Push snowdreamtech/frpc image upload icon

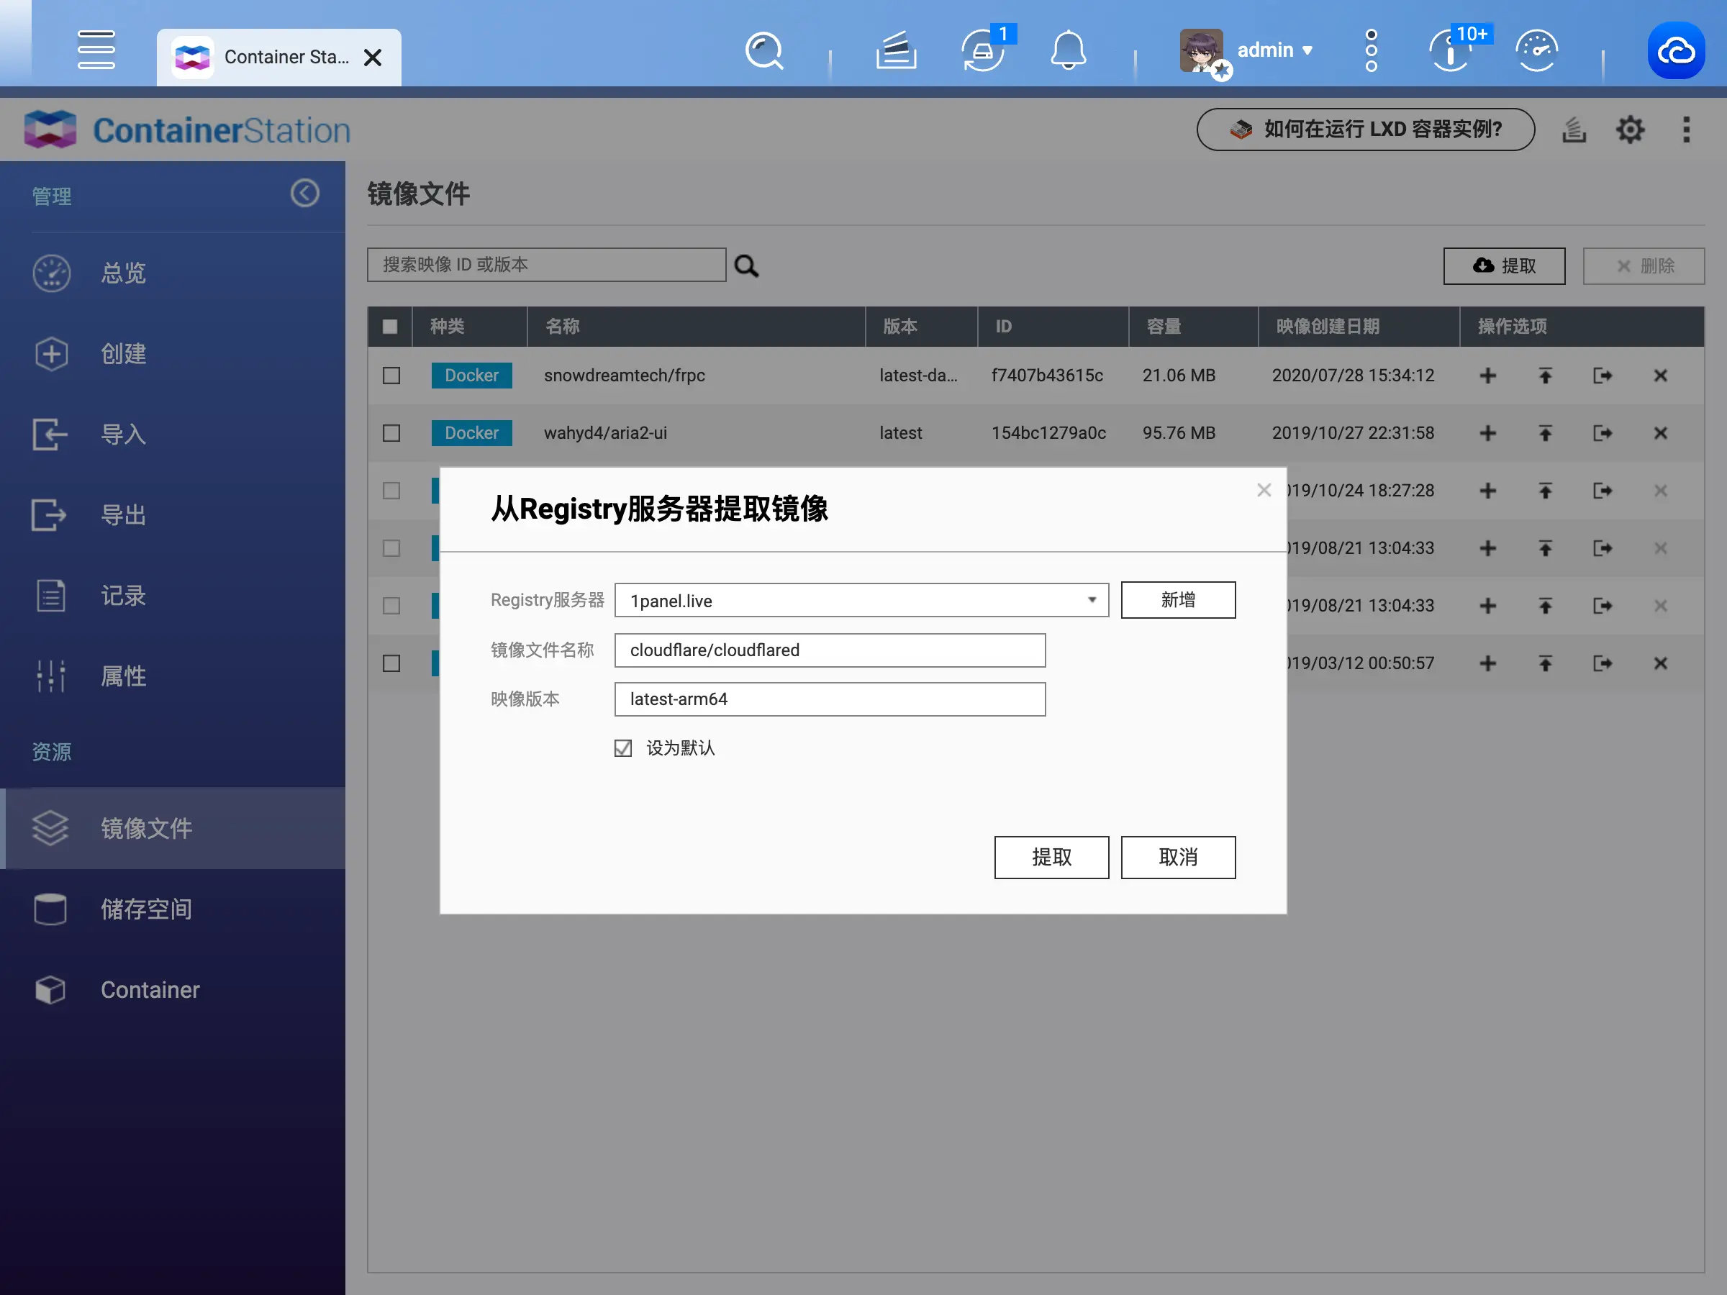tap(1545, 376)
